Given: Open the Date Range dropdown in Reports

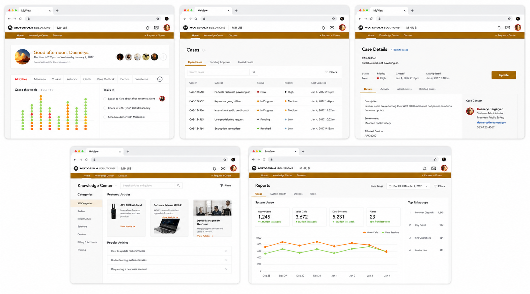Looking at the screenshot, I should (x=408, y=186).
